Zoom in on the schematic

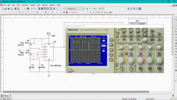pyautogui.click(x=128, y=9)
